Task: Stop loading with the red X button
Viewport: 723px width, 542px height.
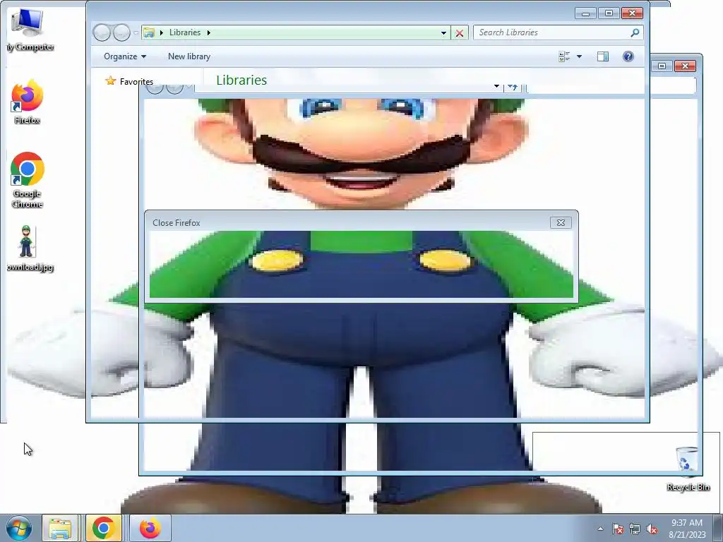Action: tap(460, 32)
